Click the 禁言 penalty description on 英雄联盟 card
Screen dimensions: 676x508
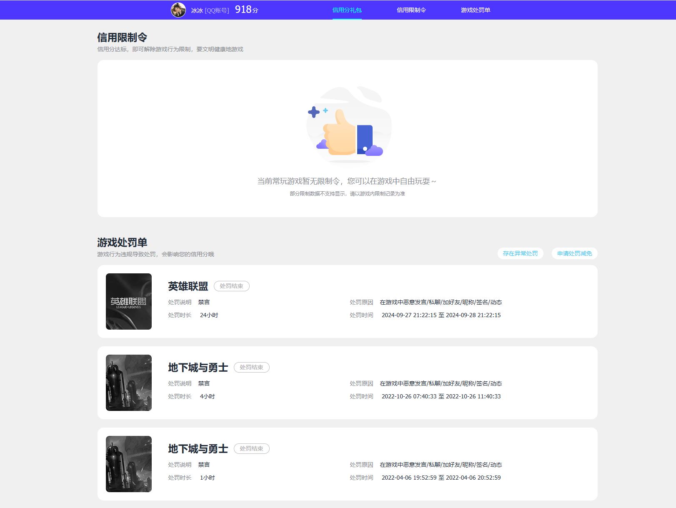point(205,302)
